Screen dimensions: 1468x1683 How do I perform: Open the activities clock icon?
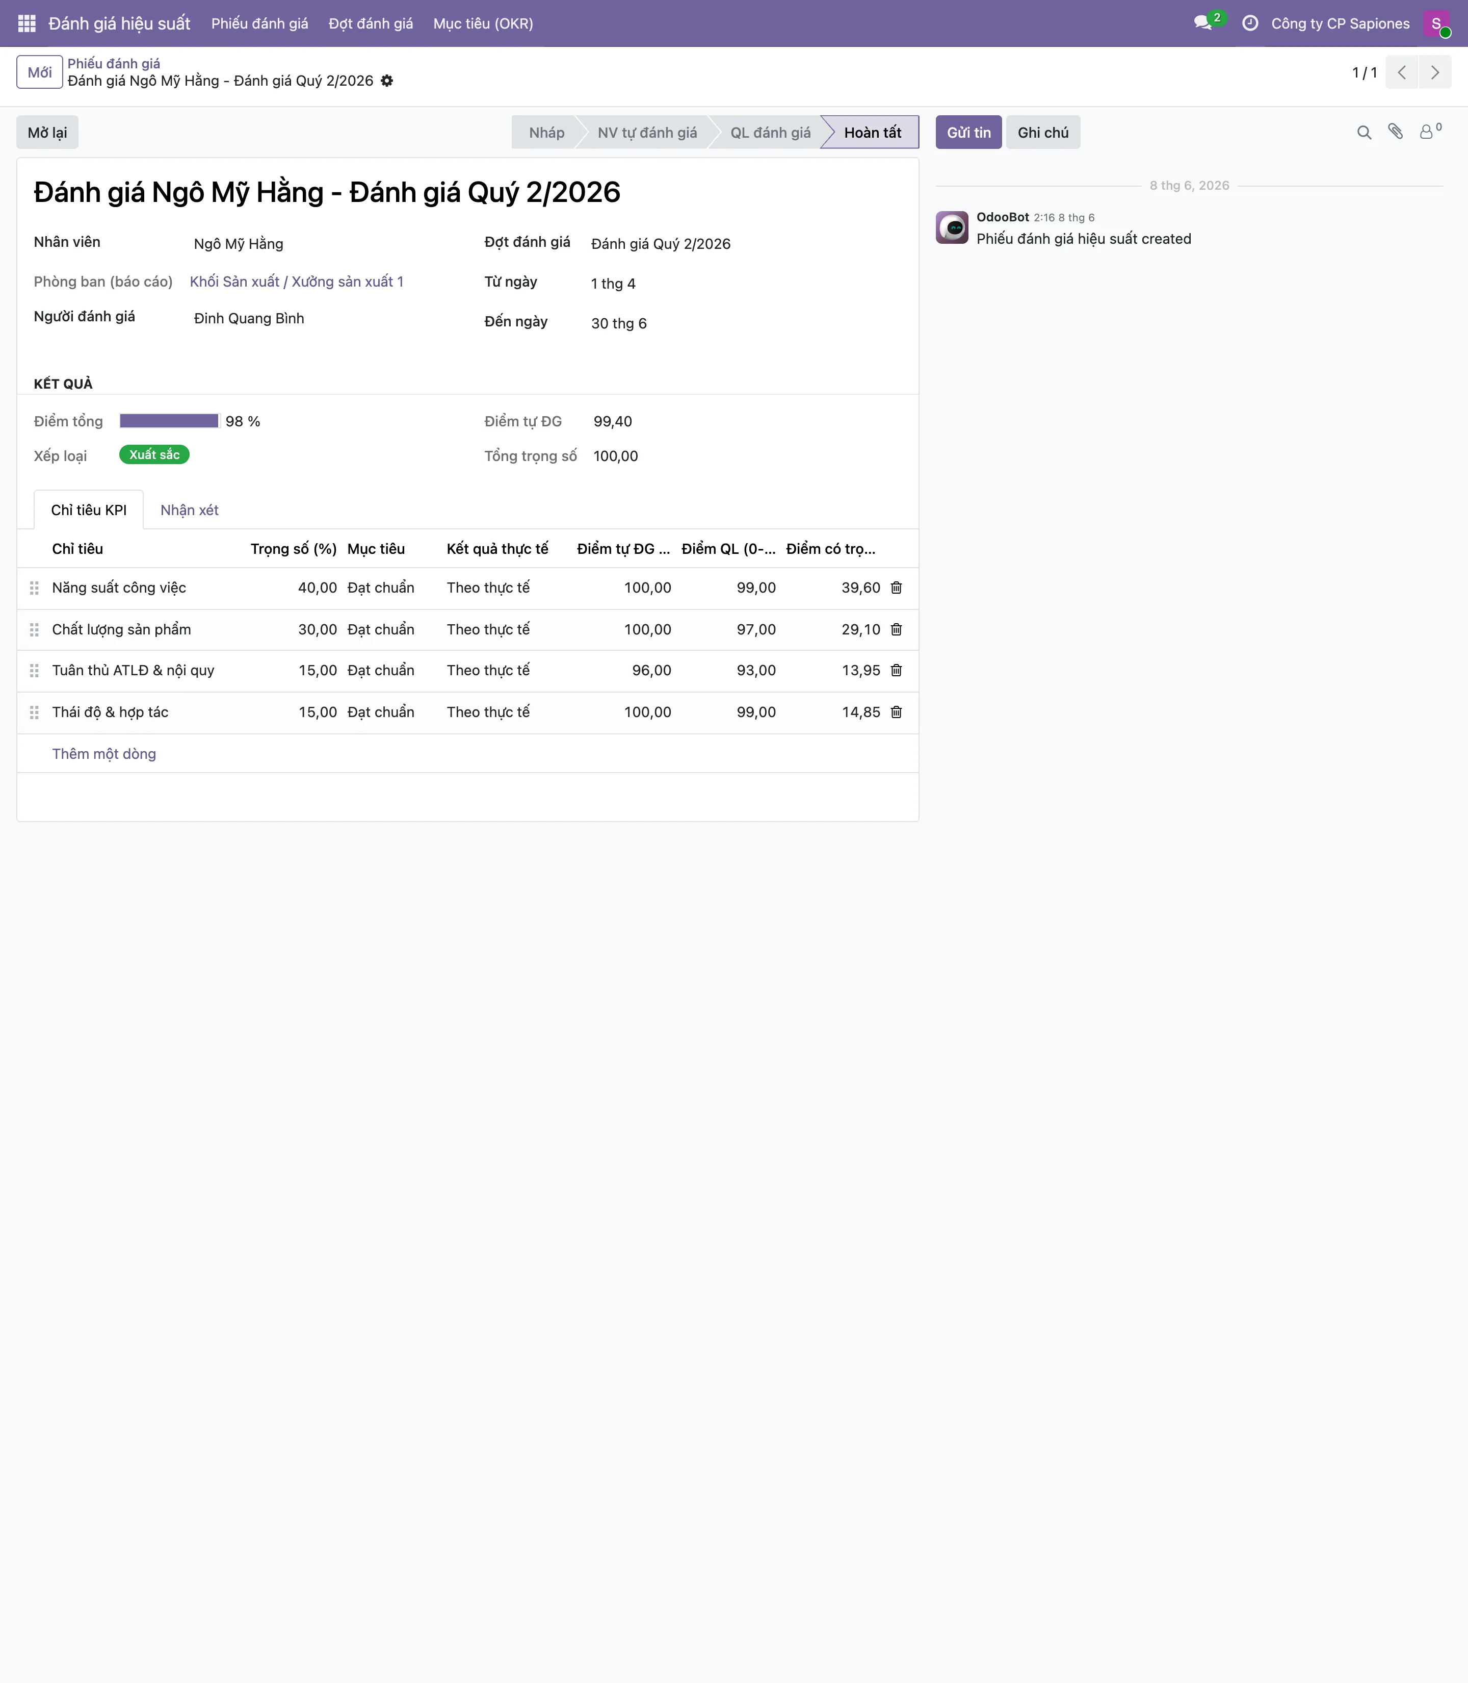[x=1249, y=23]
